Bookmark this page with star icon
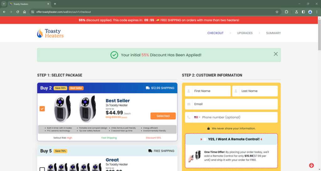321x171 pixels. [x=277, y=12]
